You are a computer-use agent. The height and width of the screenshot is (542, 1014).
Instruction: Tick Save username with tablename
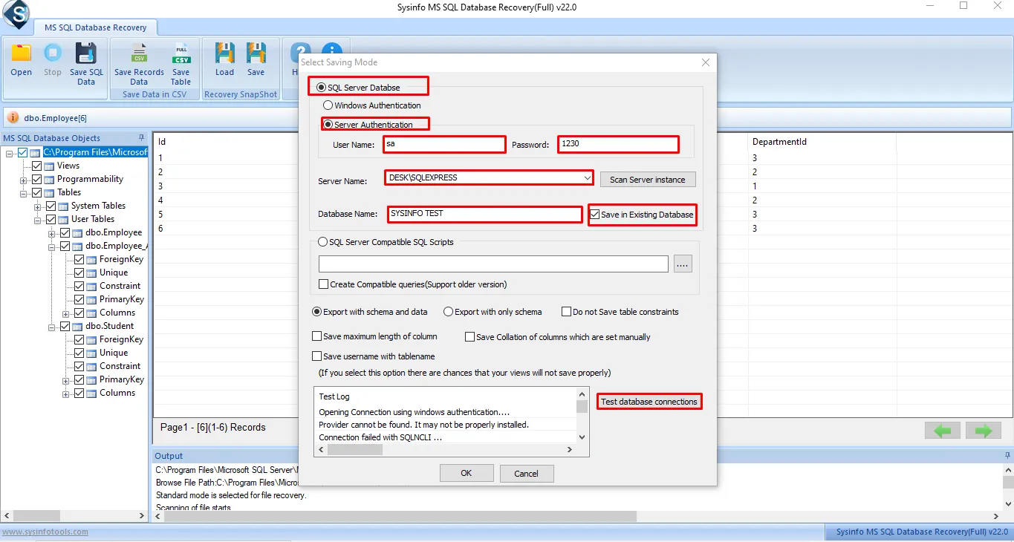tap(317, 356)
